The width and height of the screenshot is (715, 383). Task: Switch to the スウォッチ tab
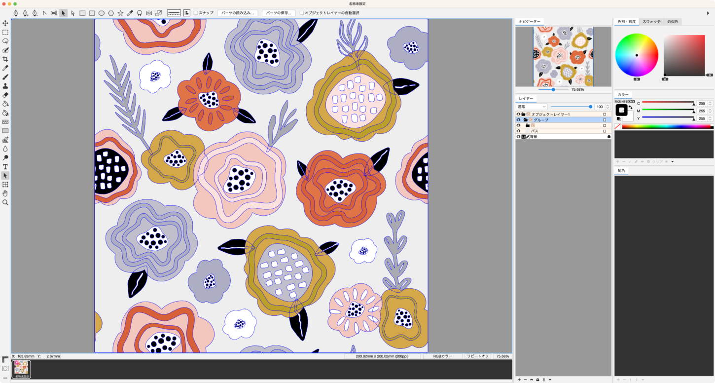click(x=651, y=22)
